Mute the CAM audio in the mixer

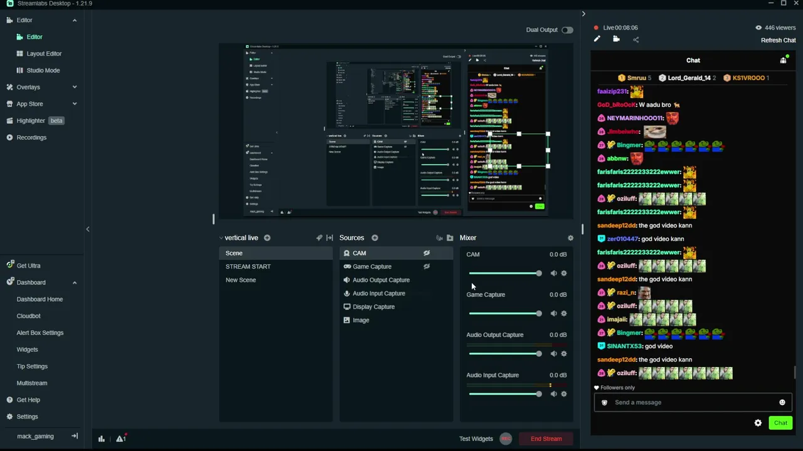click(x=553, y=273)
